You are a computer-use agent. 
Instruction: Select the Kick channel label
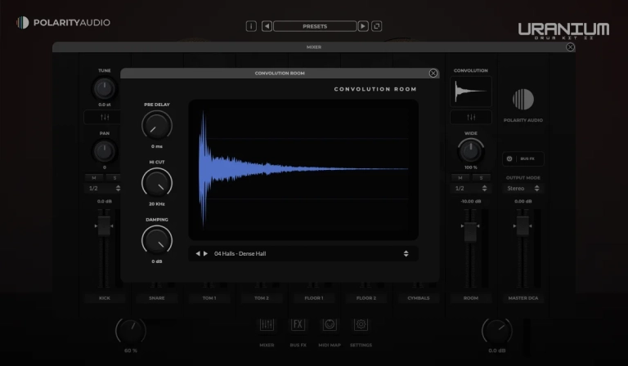click(105, 298)
